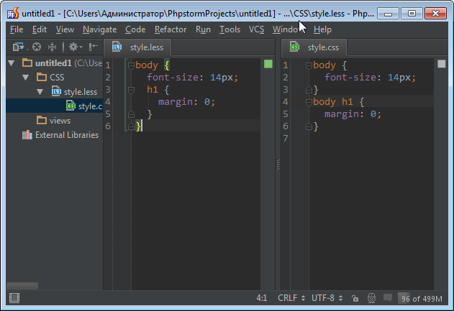
Task: Click the 'h1' selector in style.less
Action: 153,90
